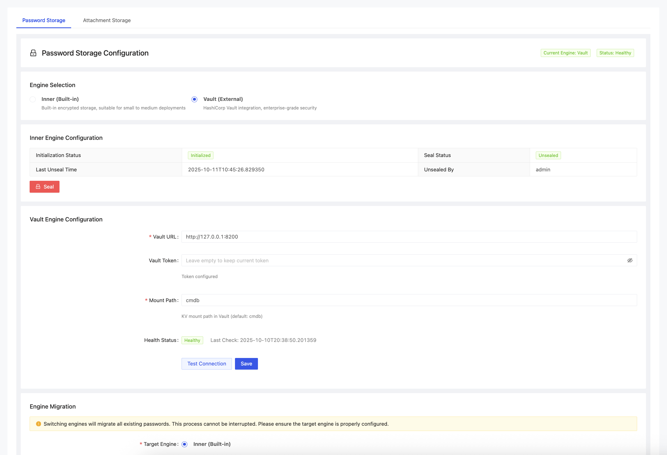Click the Healthy health status badge

click(x=192, y=340)
